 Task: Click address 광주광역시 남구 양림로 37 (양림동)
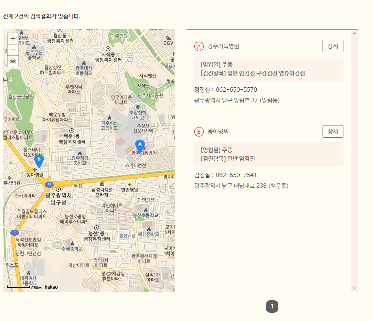pyautogui.click(x=237, y=100)
